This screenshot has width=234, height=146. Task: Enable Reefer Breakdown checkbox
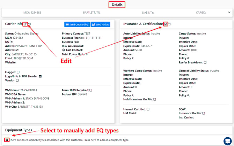tap(205, 62)
